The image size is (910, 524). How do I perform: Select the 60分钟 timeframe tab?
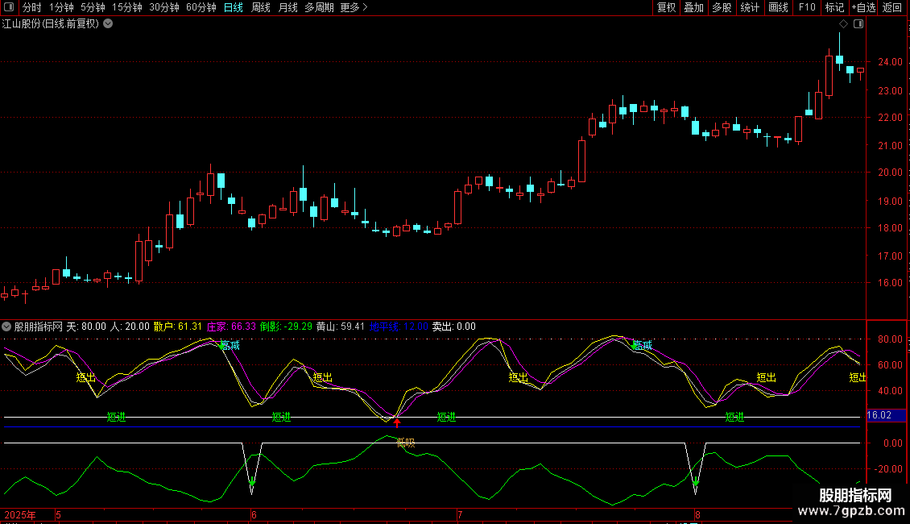pos(201,7)
